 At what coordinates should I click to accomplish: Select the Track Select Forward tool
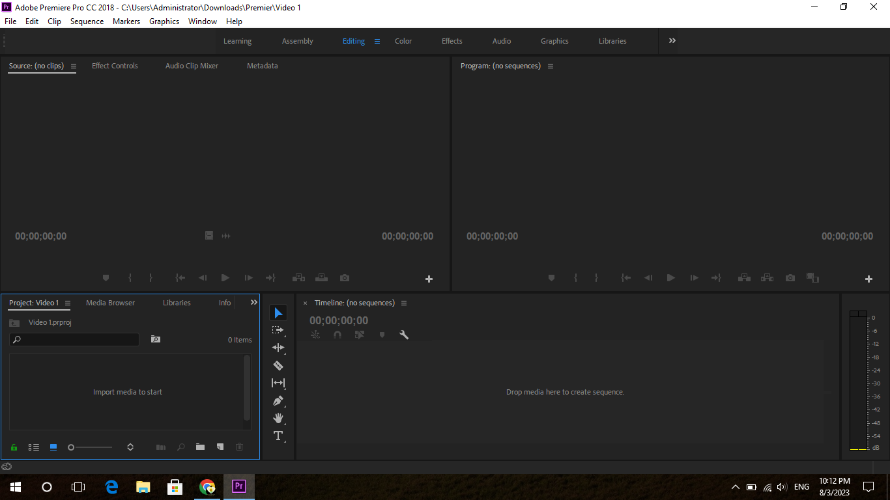278,330
